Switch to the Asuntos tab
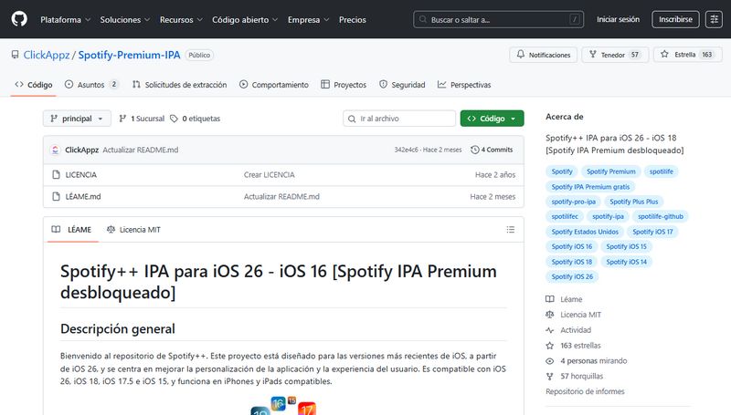This screenshot has width=731, height=415. pyautogui.click(x=91, y=85)
